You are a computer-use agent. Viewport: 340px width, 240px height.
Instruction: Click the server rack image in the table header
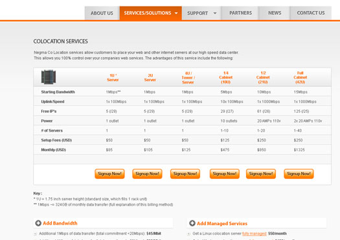coord(49,77)
